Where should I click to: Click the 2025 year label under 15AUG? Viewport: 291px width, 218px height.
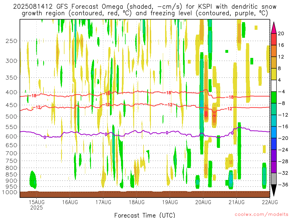37,207
